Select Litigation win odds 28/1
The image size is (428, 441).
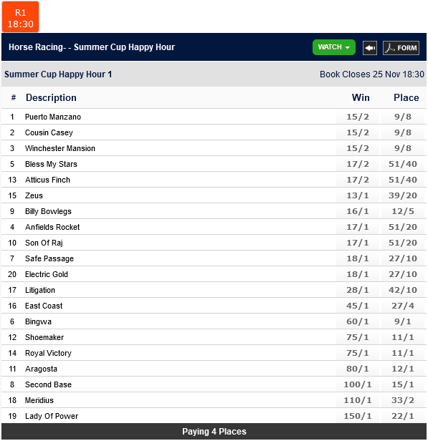(x=358, y=290)
